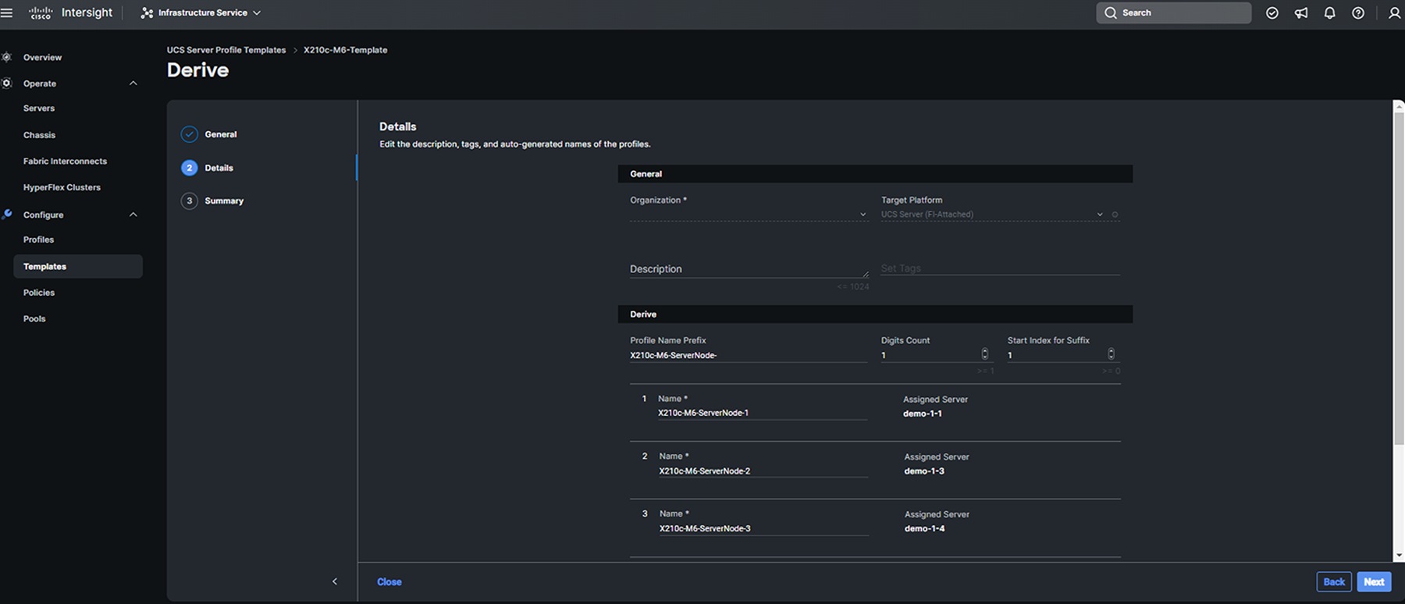Click the Profile Name Prefix field

coord(748,355)
